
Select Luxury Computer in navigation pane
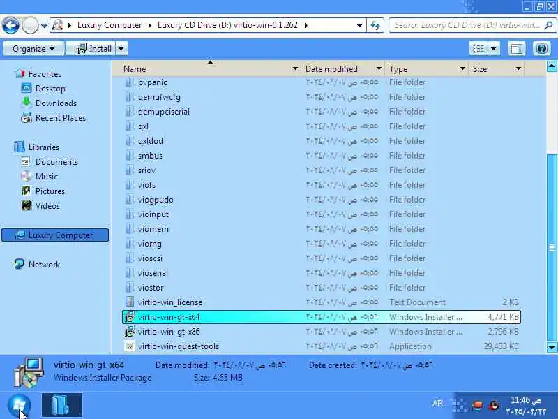point(55,235)
